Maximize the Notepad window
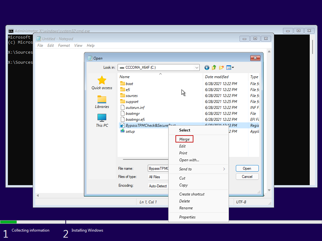The width and height of the screenshot is (322, 241). (255, 39)
